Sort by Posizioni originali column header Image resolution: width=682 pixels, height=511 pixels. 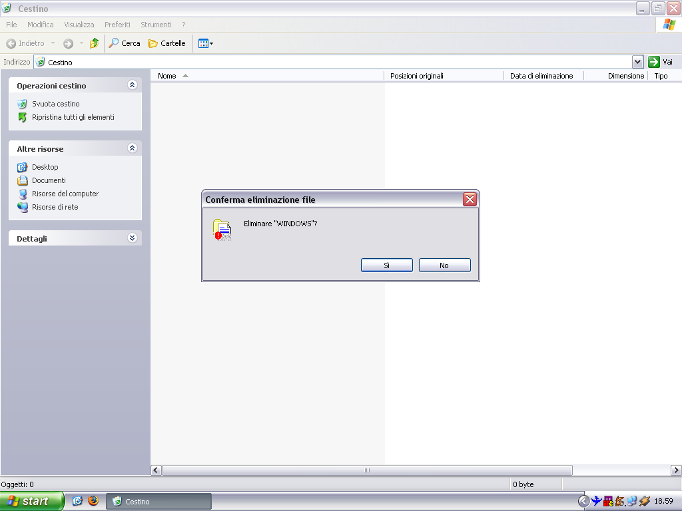click(x=444, y=76)
